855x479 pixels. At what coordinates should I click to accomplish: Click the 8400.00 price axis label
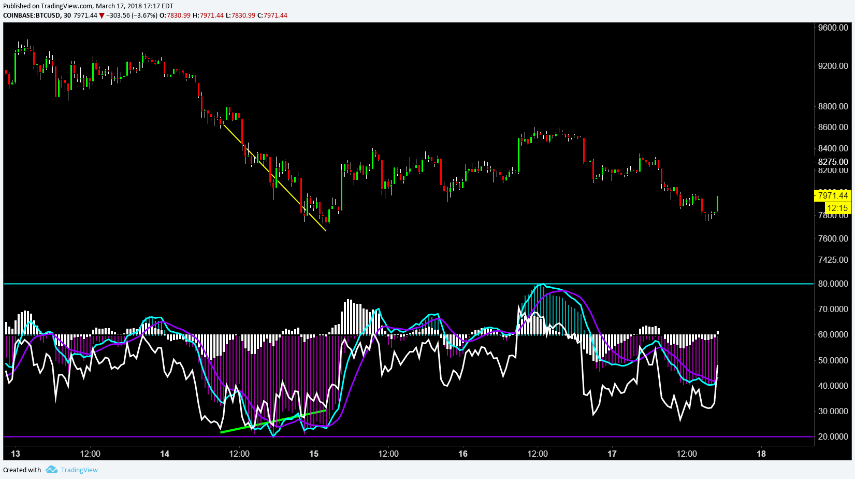[833, 149]
